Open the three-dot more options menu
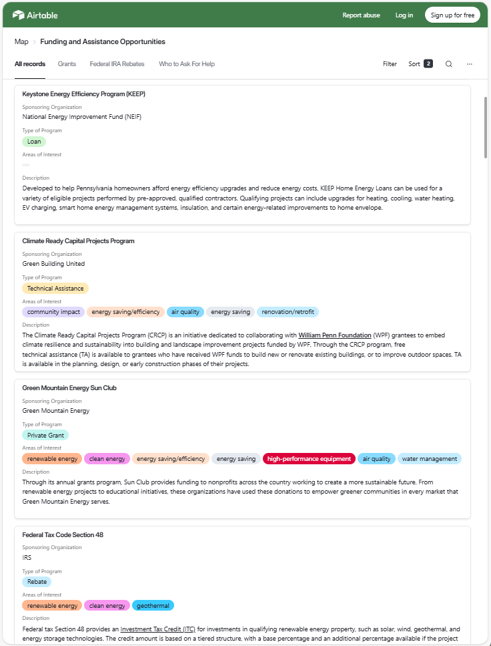This screenshot has width=491, height=646. pos(470,64)
